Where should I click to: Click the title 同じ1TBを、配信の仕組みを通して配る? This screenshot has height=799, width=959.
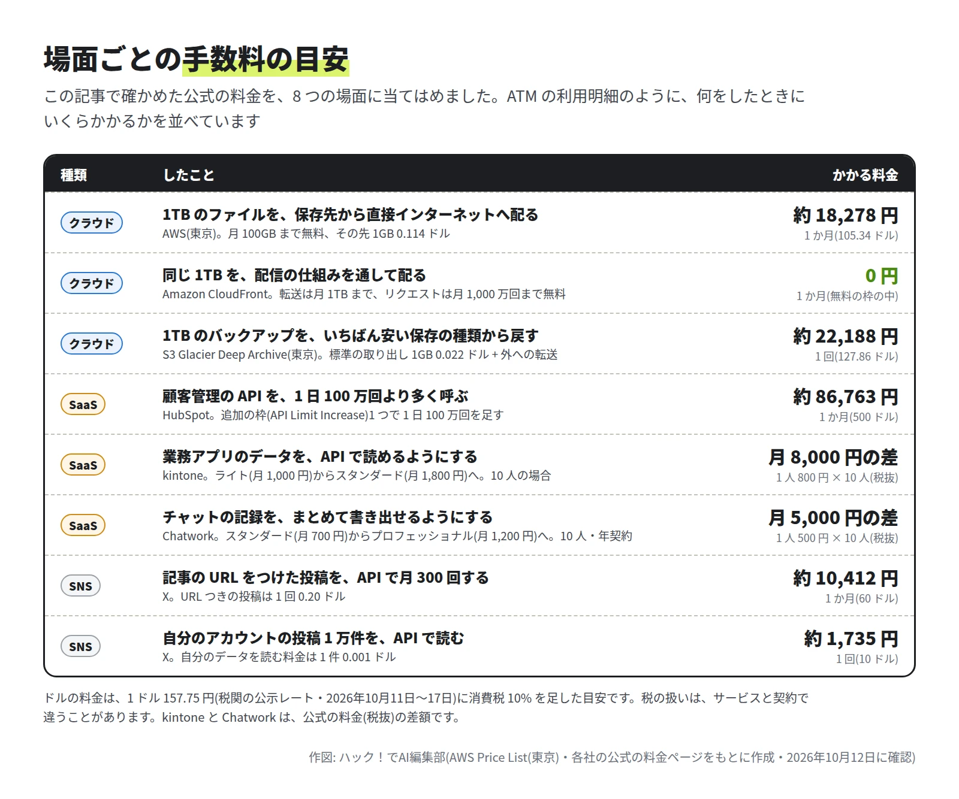pyautogui.click(x=294, y=275)
